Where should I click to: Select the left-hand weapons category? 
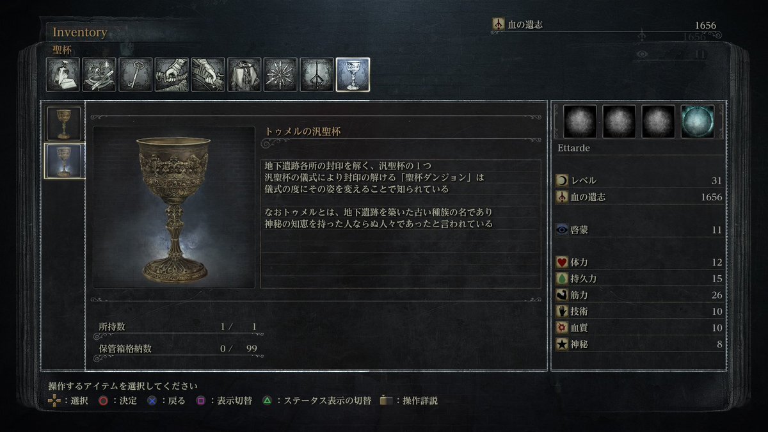point(208,75)
